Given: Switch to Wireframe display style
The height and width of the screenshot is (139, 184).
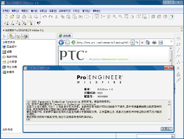Looking at the screenshot, I should click(x=153, y=17).
